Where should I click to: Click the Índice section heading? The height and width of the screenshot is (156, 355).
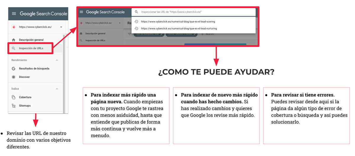point(15,89)
